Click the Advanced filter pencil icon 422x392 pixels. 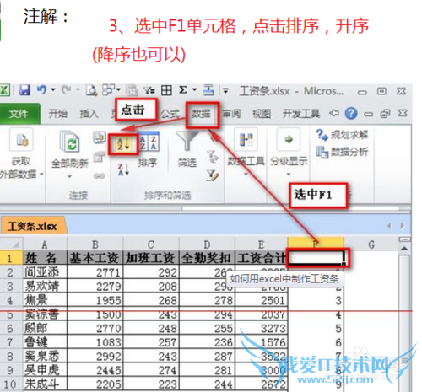pos(213,175)
